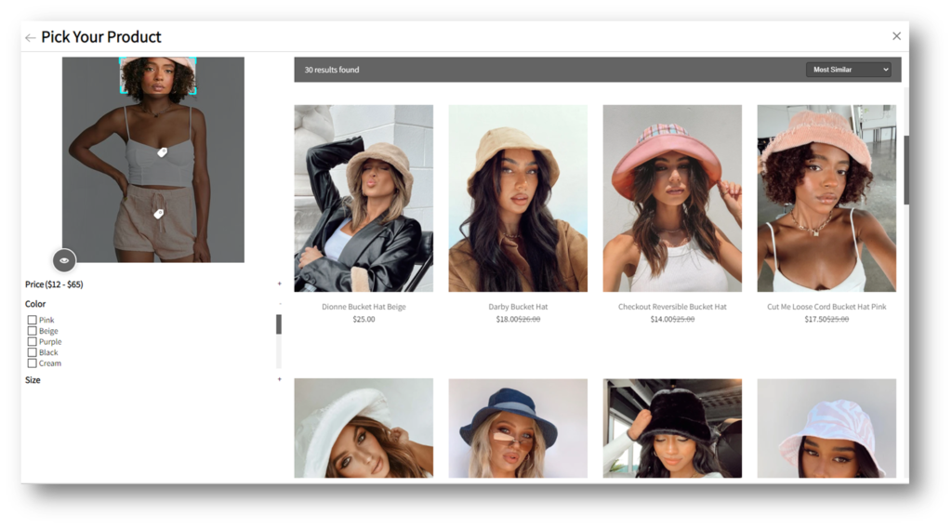Check the Cream color filter
This screenshot has width=952, height=527.
click(33, 363)
